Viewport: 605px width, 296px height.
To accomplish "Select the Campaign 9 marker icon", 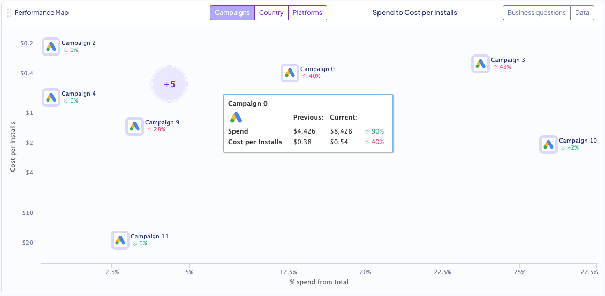I will (x=134, y=127).
